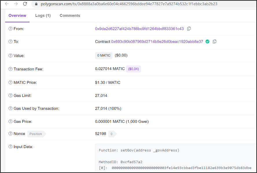Copy the To contract address
Screen dimensions: 257x173
tap(215, 41)
